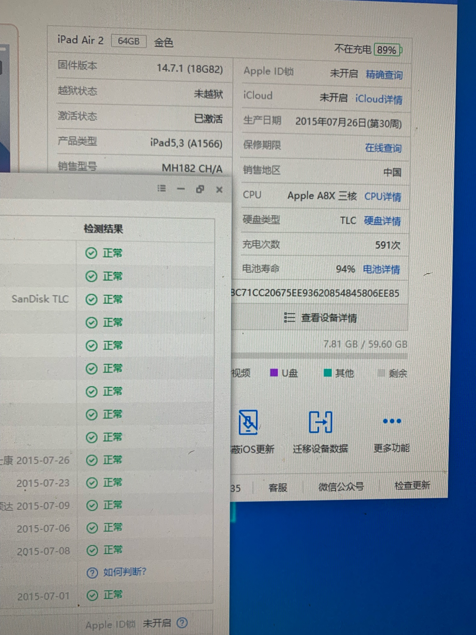
Task: Click the storage usage bar
Action: point(320,356)
